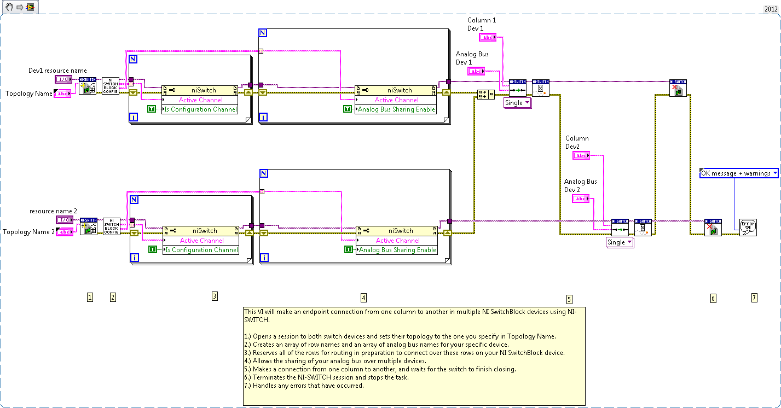Click left shift register of upper-left For Loop

(x=133, y=92)
